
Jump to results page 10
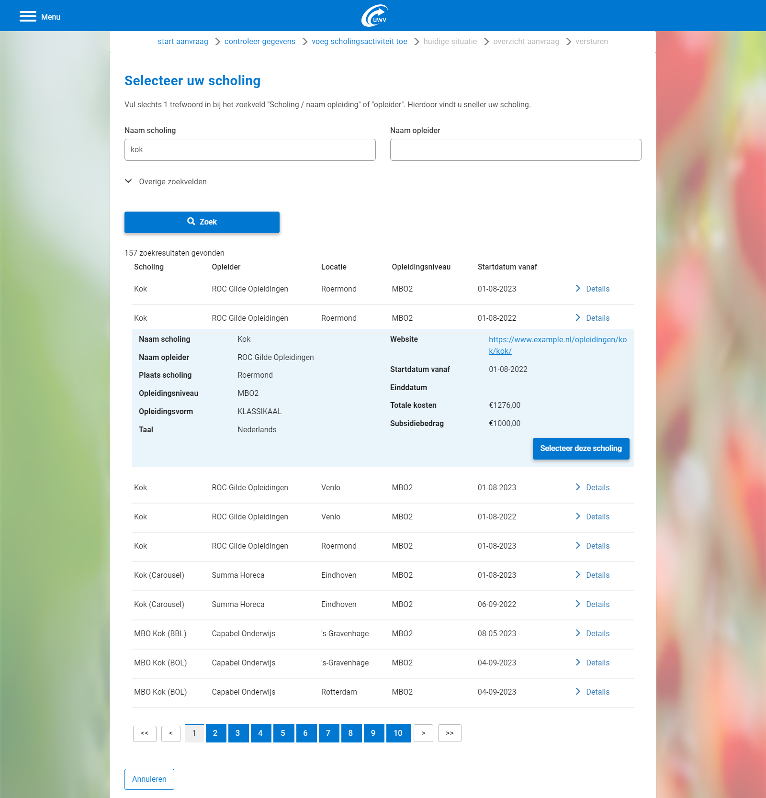[398, 733]
